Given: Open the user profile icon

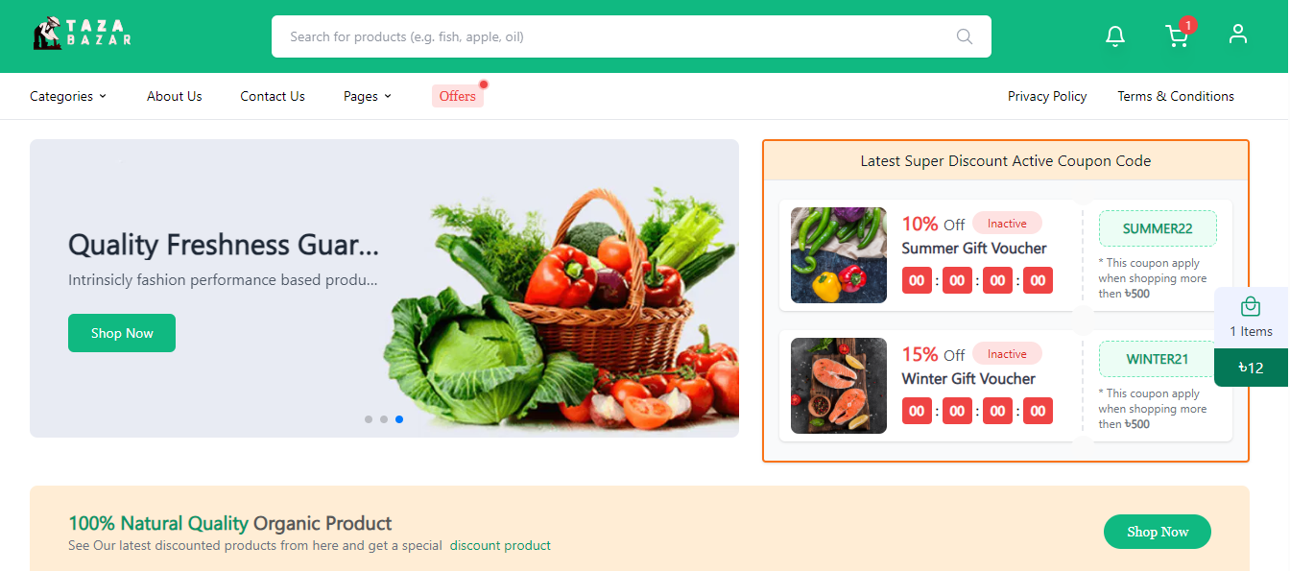Looking at the screenshot, I should tap(1238, 35).
